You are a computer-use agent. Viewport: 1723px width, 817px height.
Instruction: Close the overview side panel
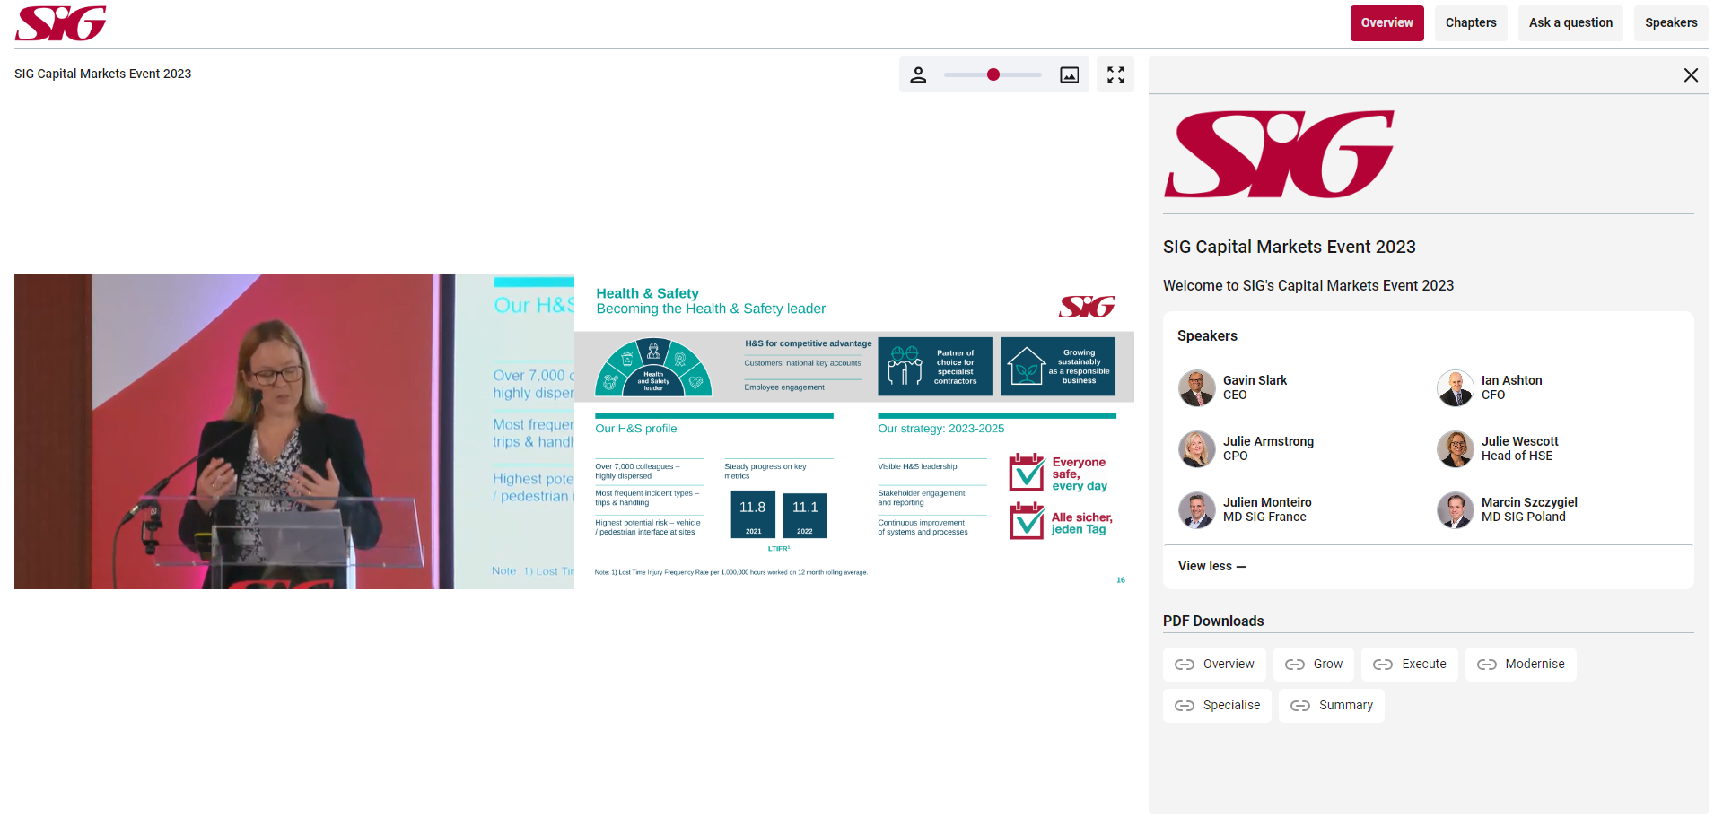(x=1691, y=75)
